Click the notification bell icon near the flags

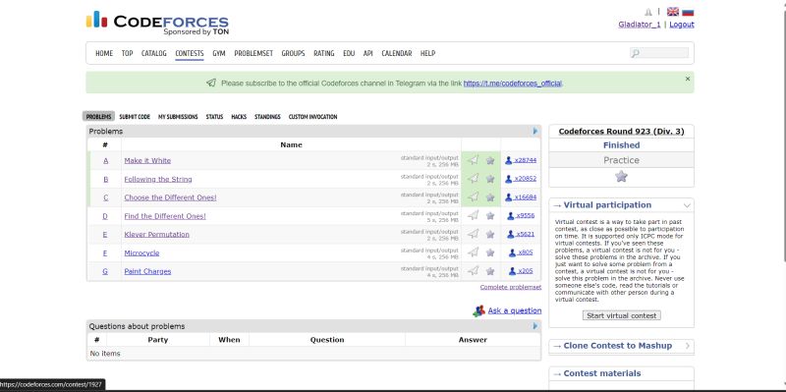pyautogui.click(x=648, y=12)
